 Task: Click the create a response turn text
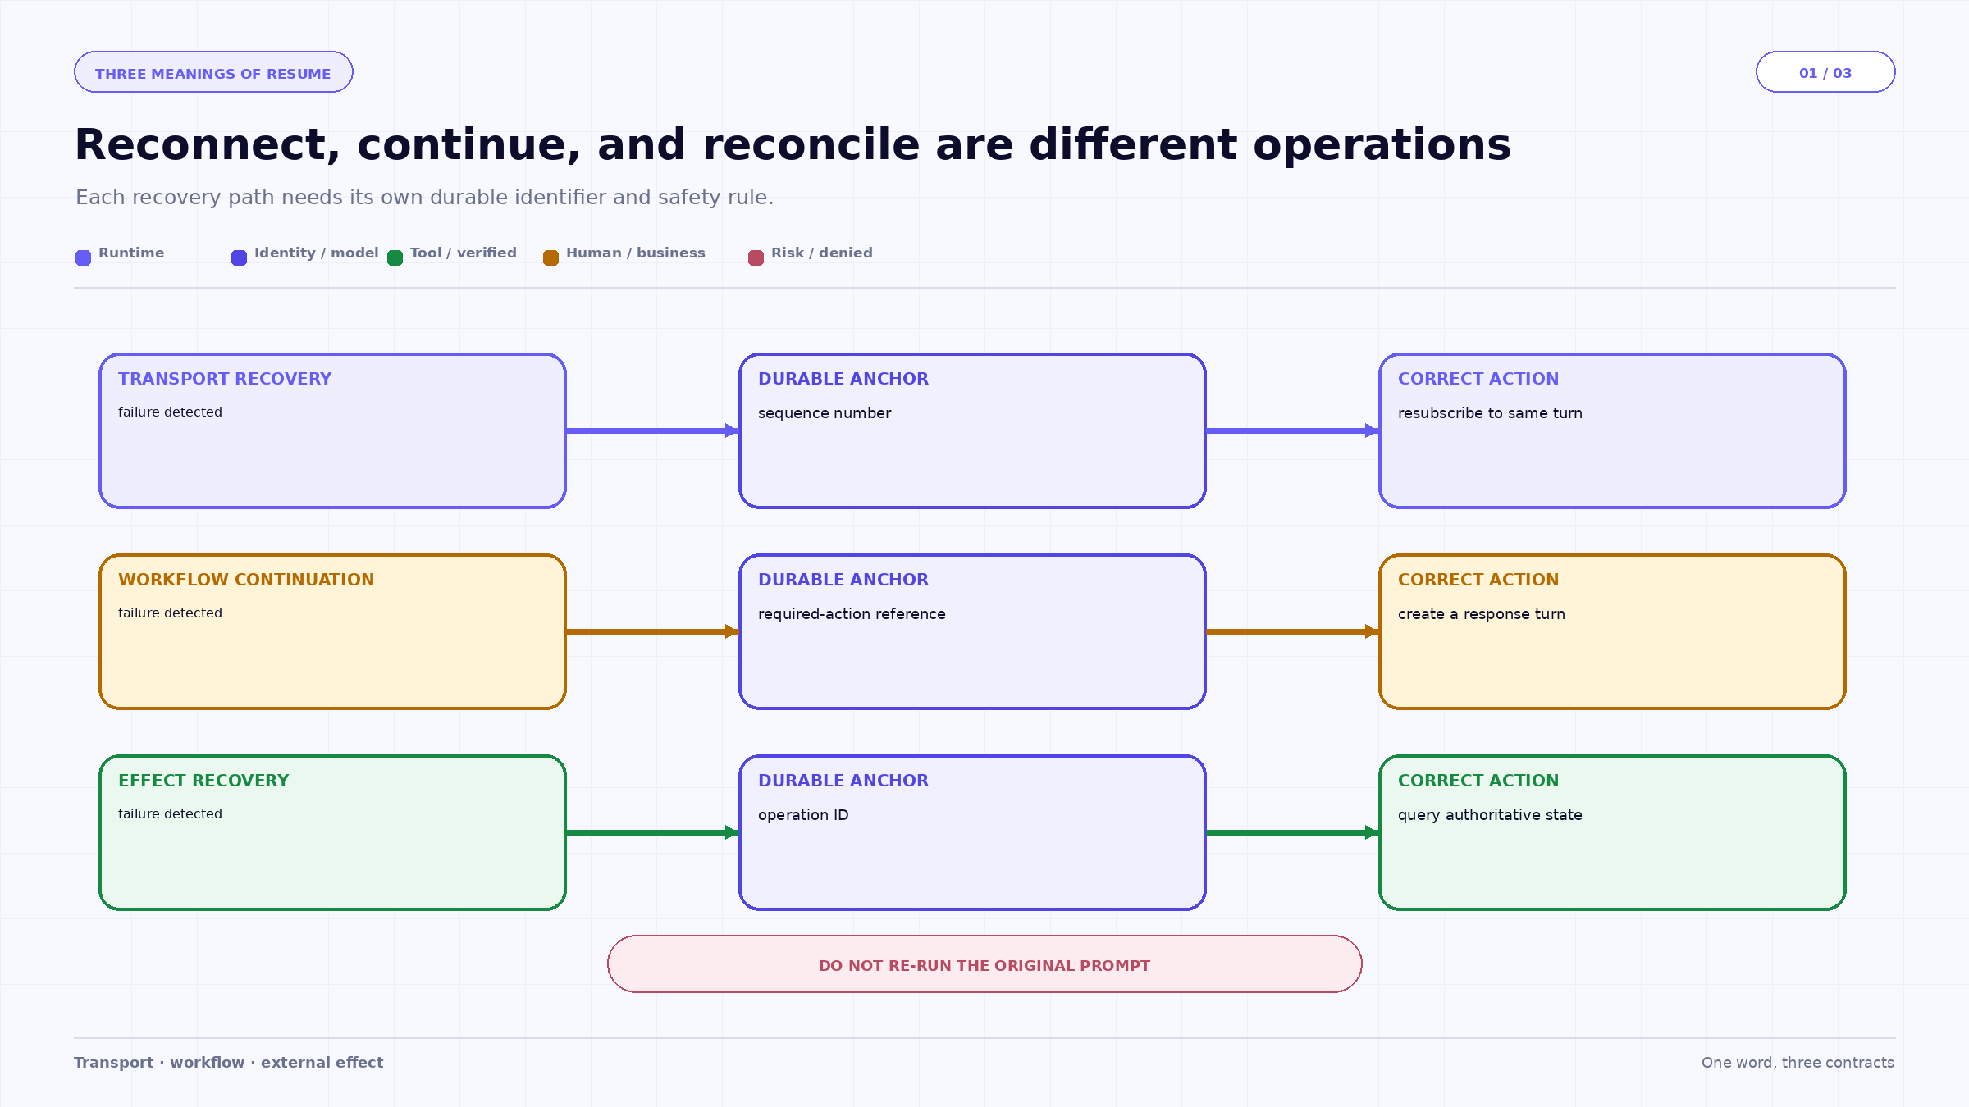click(1482, 614)
